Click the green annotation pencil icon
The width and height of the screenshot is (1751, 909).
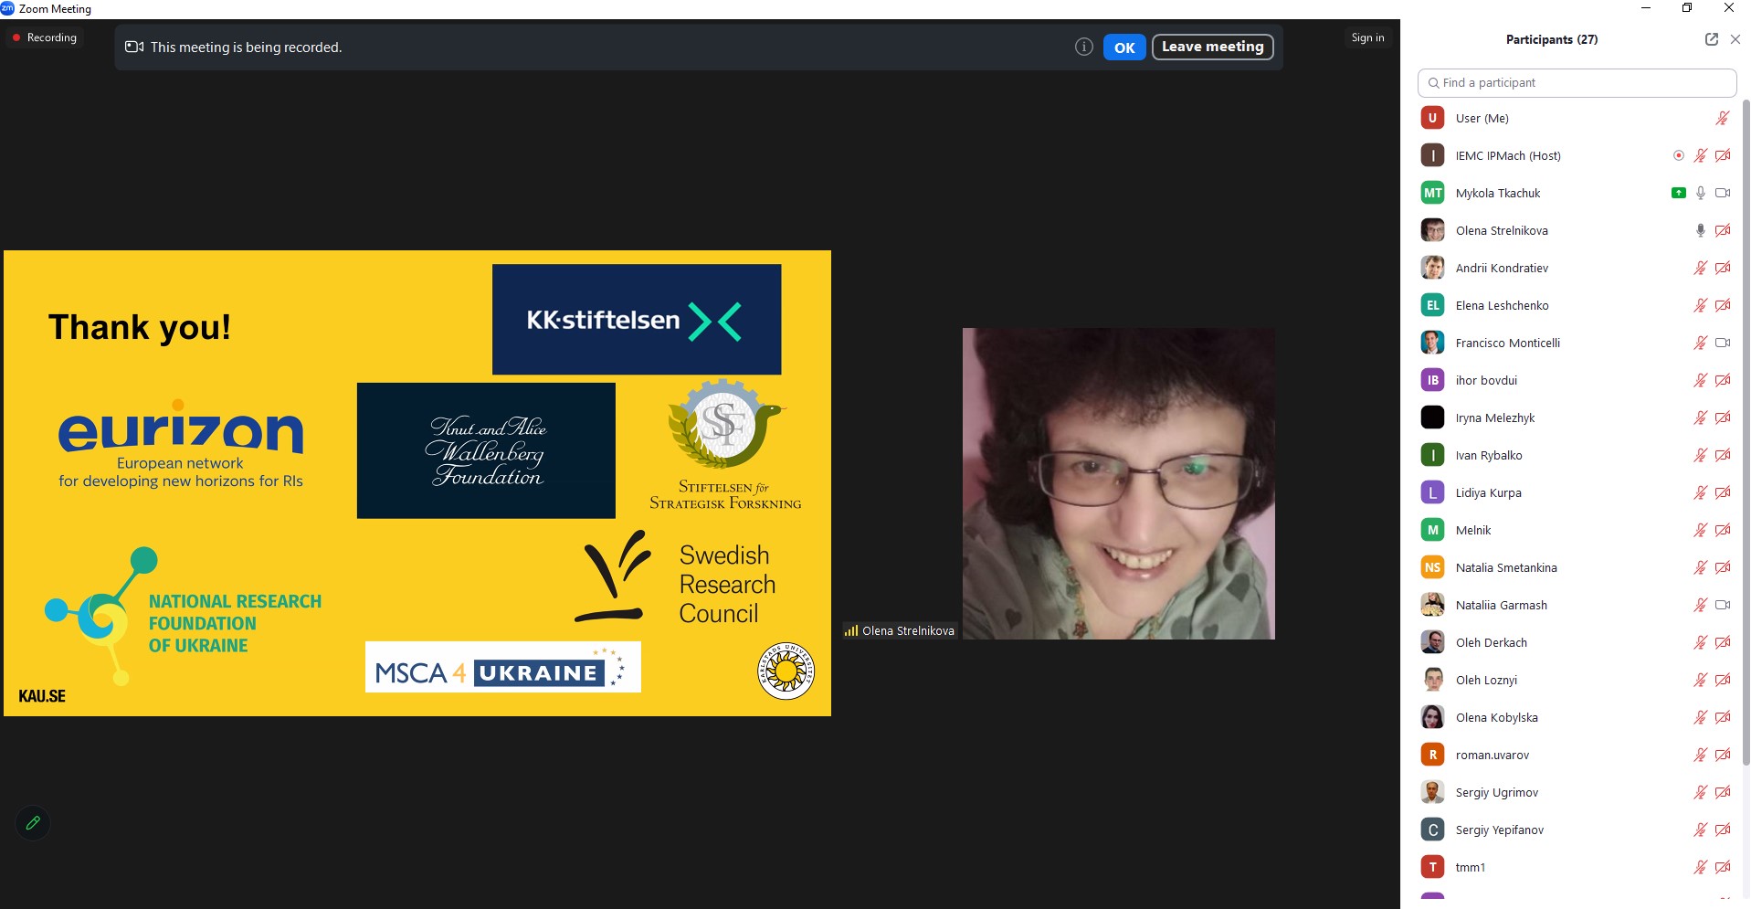(x=33, y=823)
